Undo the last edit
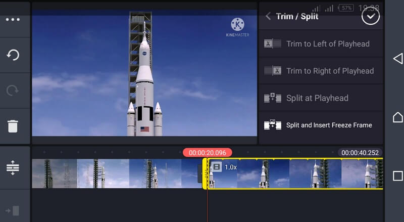 (13, 55)
